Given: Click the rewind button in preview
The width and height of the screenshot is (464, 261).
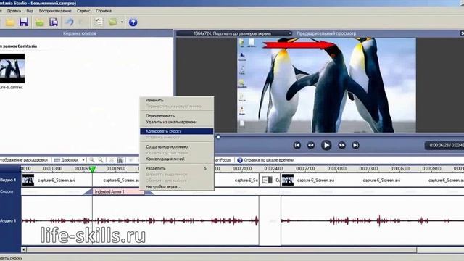Looking at the screenshot, I should pos(311,145).
